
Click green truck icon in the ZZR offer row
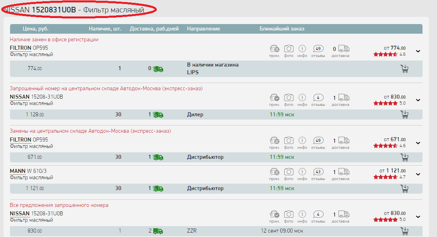158,231
